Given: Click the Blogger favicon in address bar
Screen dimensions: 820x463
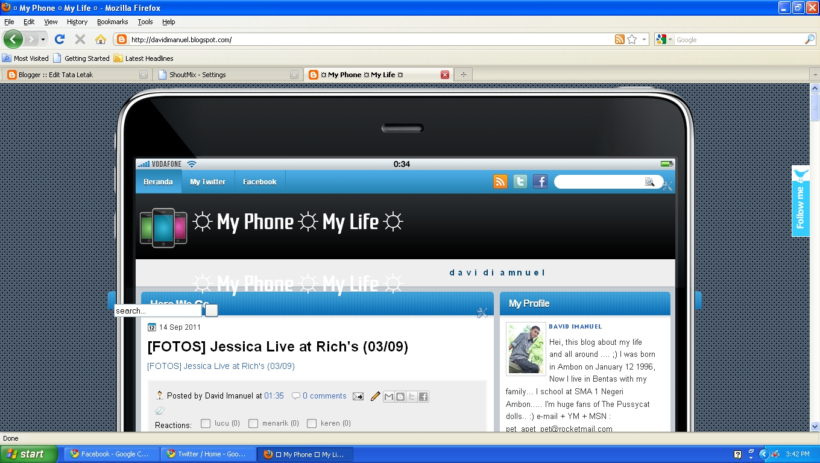Looking at the screenshot, I should point(122,40).
